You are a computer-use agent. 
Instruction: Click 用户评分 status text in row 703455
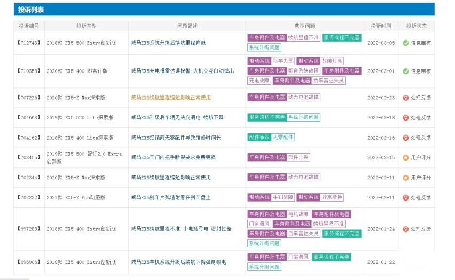click(421, 158)
